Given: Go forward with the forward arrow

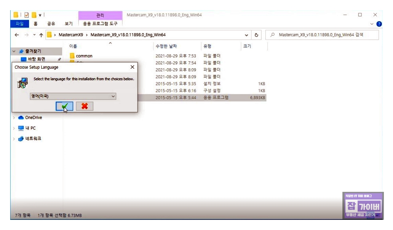Looking at the screenshot, I should tap(26, 35).
